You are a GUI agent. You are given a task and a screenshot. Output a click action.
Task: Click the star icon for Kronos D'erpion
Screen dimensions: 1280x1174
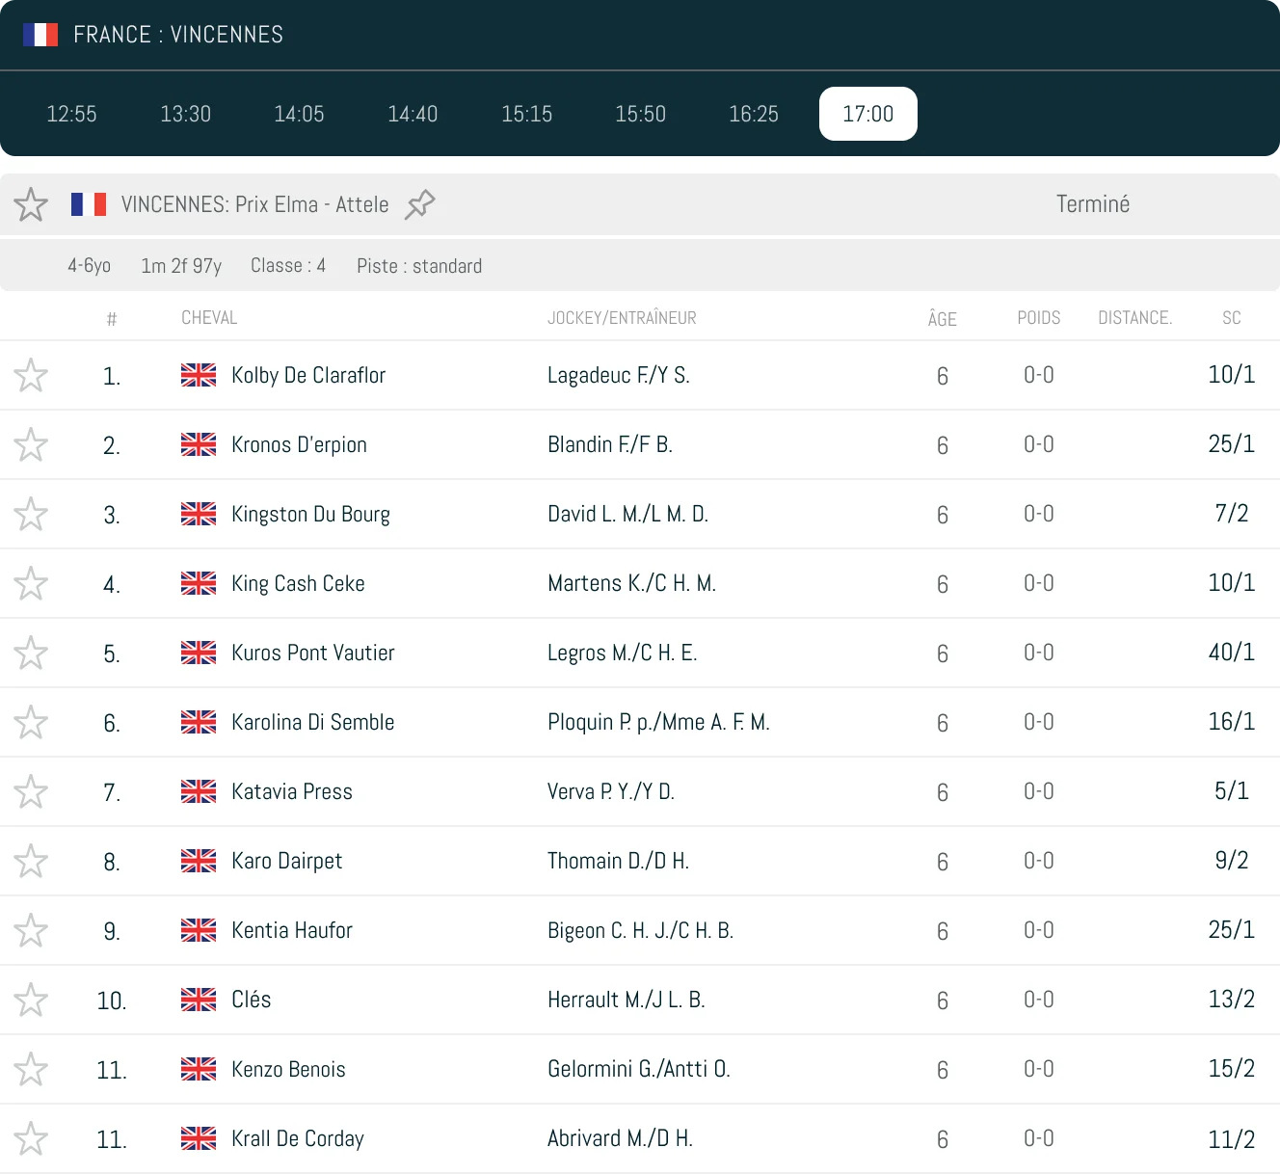tap(31, 444)
